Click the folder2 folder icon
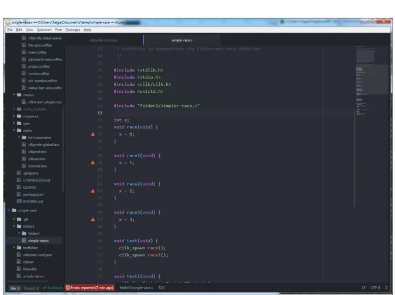 pyautogui.click(x=24, y=234)
